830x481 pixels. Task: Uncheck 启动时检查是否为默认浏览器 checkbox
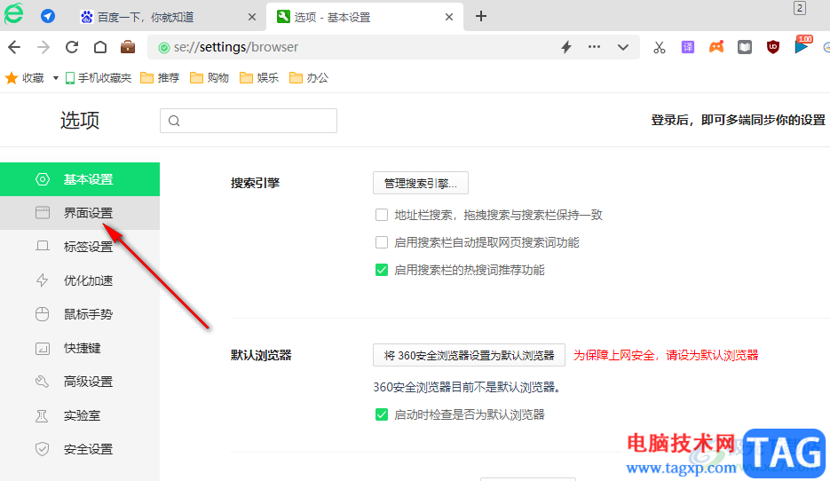pos(381,414)
